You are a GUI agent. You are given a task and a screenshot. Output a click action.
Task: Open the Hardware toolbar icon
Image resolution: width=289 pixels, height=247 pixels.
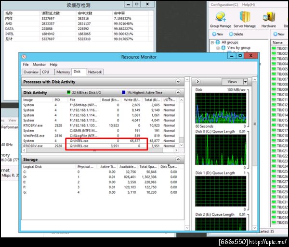(269, 19)
